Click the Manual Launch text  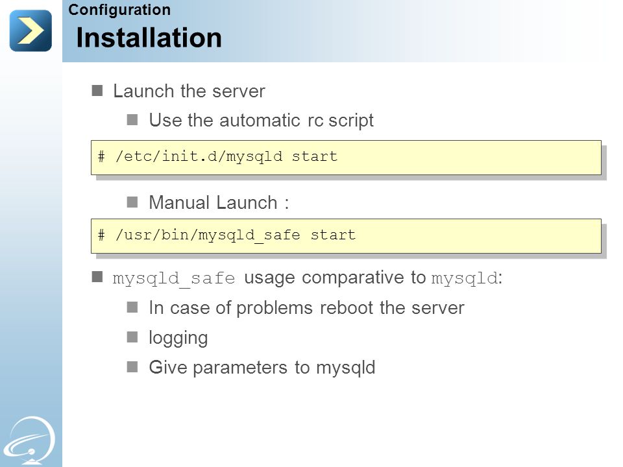(219, 202)
